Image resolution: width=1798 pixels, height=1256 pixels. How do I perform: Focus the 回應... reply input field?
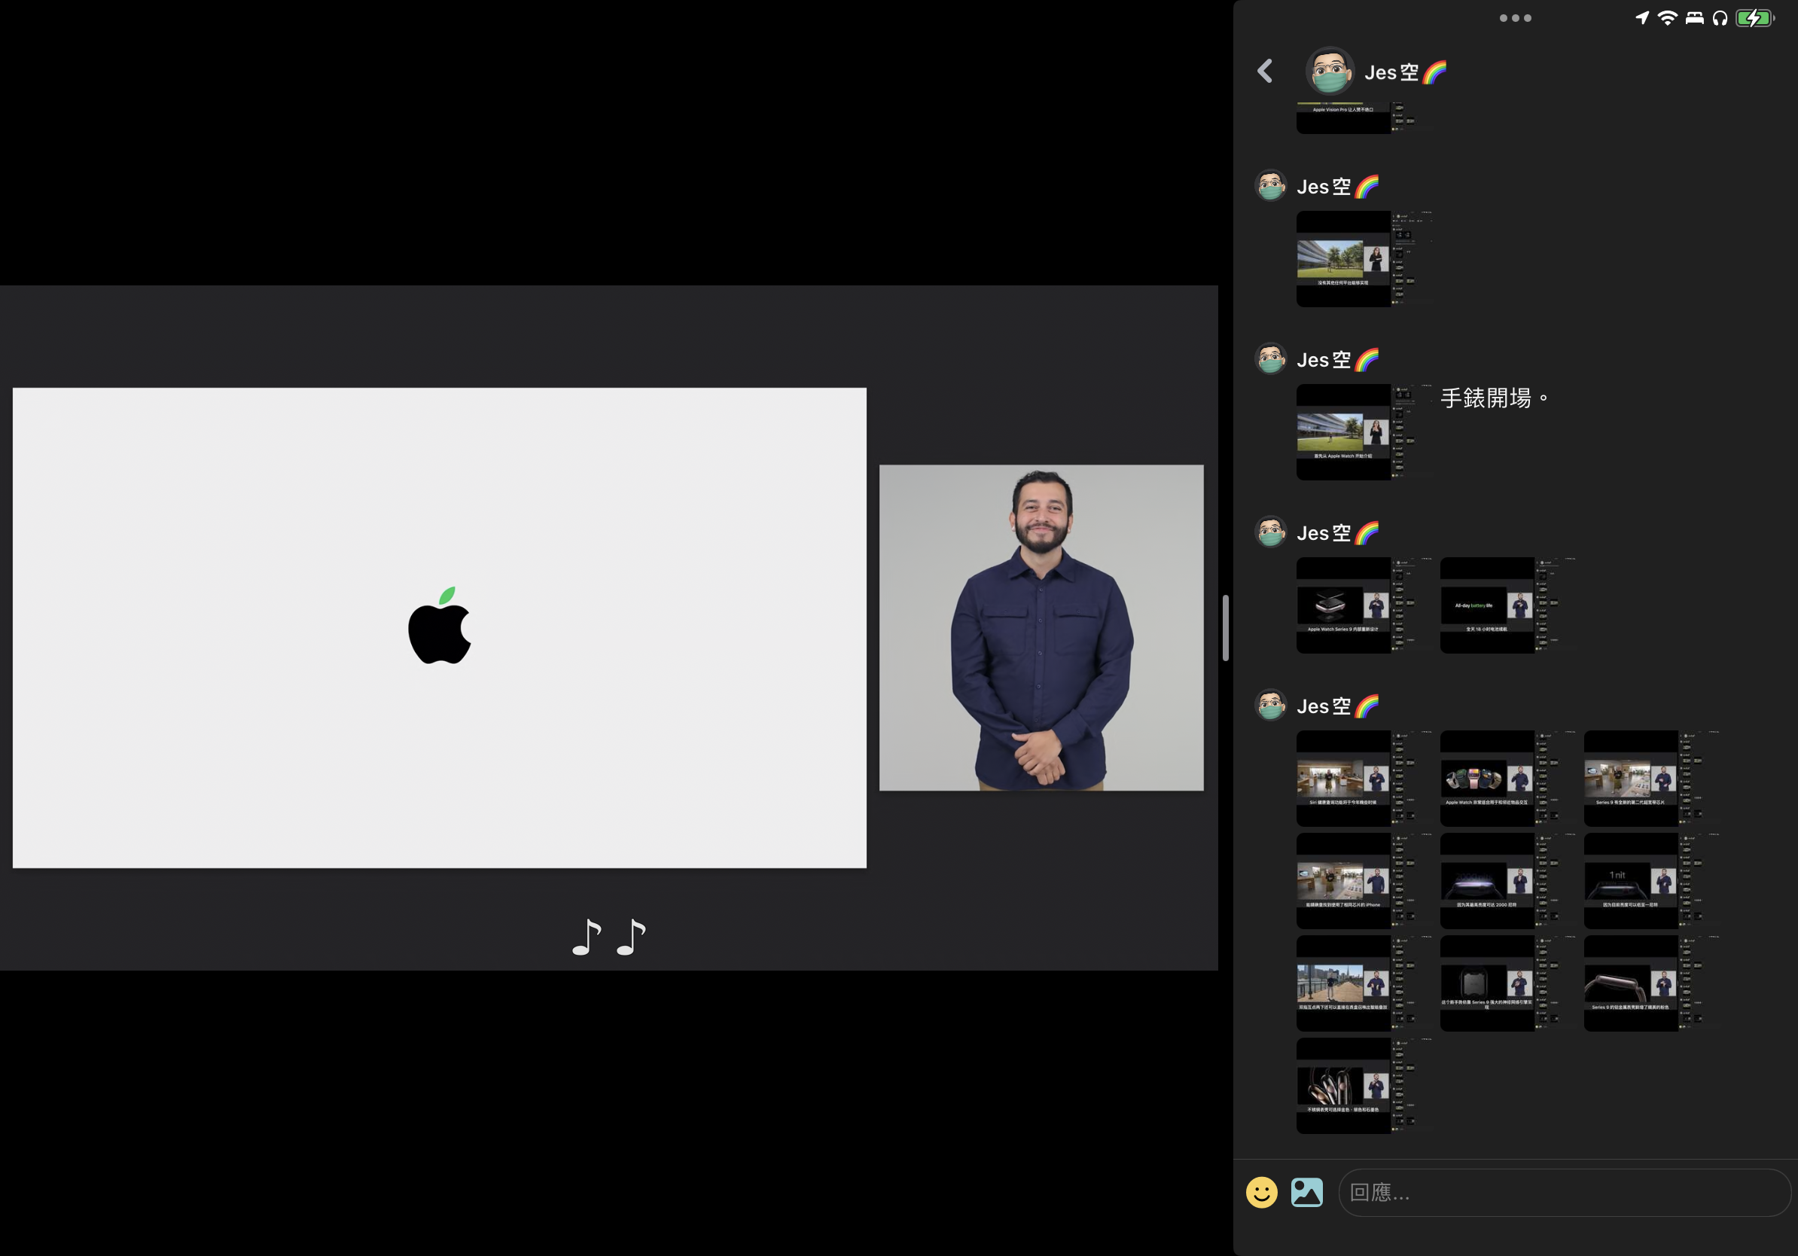(1564, 1192)
